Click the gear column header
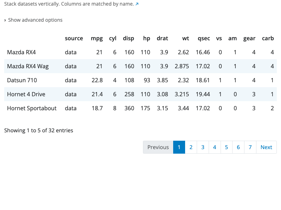The width and height of the screenshot is (281, 210). click(249, 38)
